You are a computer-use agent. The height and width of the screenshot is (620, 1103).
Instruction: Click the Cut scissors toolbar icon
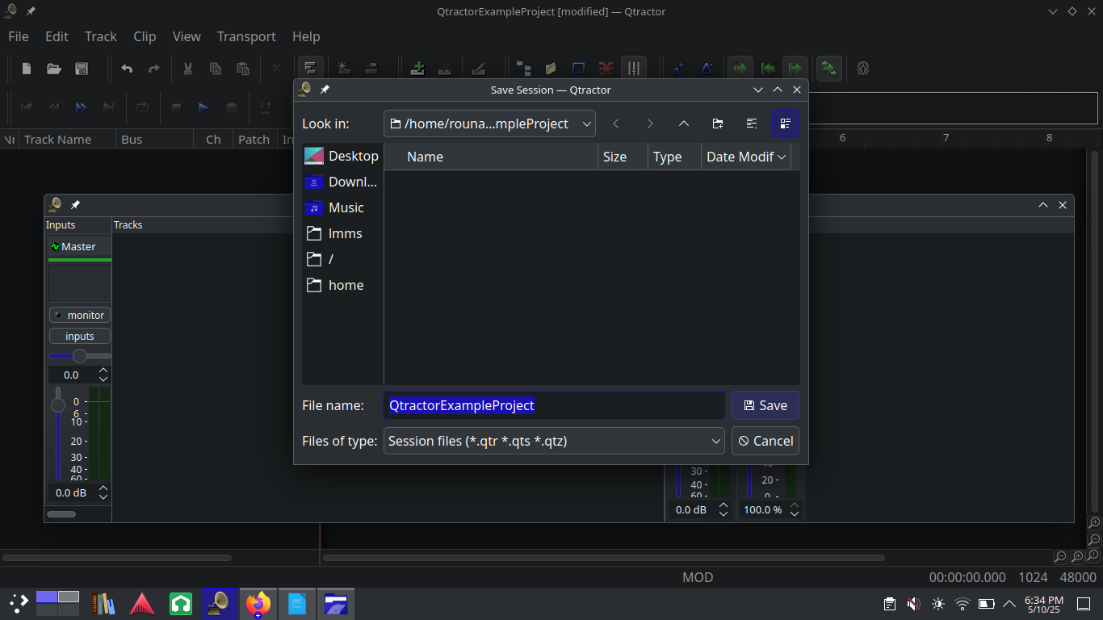pos(188,69)
